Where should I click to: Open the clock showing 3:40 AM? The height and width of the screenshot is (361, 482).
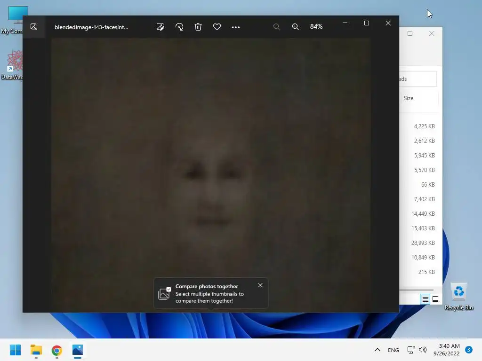(x=447, y=350)
